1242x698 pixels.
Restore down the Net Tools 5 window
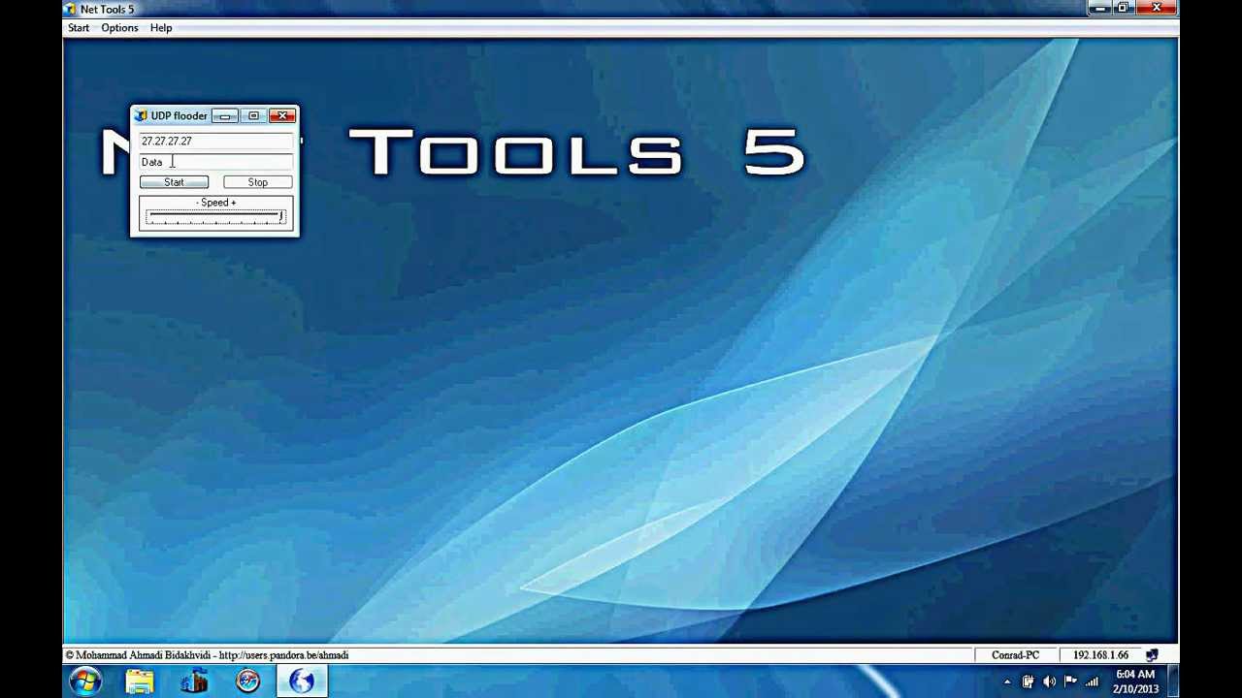[1123, 8]
